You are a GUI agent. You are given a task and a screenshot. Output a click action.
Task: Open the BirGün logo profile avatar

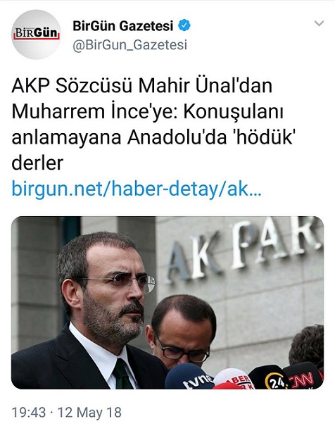[x=36, y=35]
